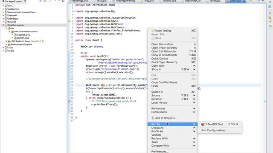This screenshot has width=273, height=153.
Task: Expand the TEST project
Action: pyautogui.click(x=3, y=48)
